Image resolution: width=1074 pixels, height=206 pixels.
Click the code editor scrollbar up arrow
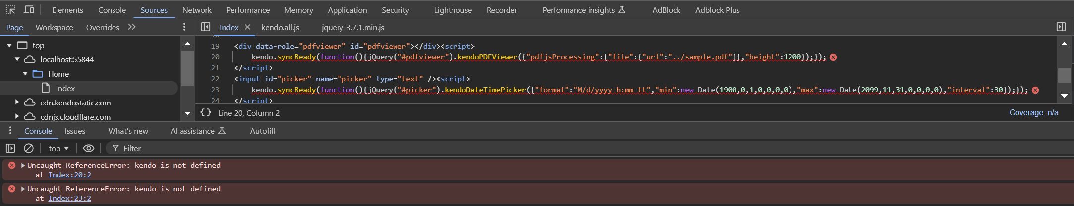[x=1064, y=44]
